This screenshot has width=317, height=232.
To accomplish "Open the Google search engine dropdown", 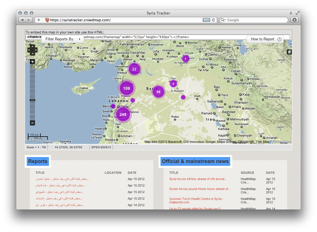I will tap(223, 20).
